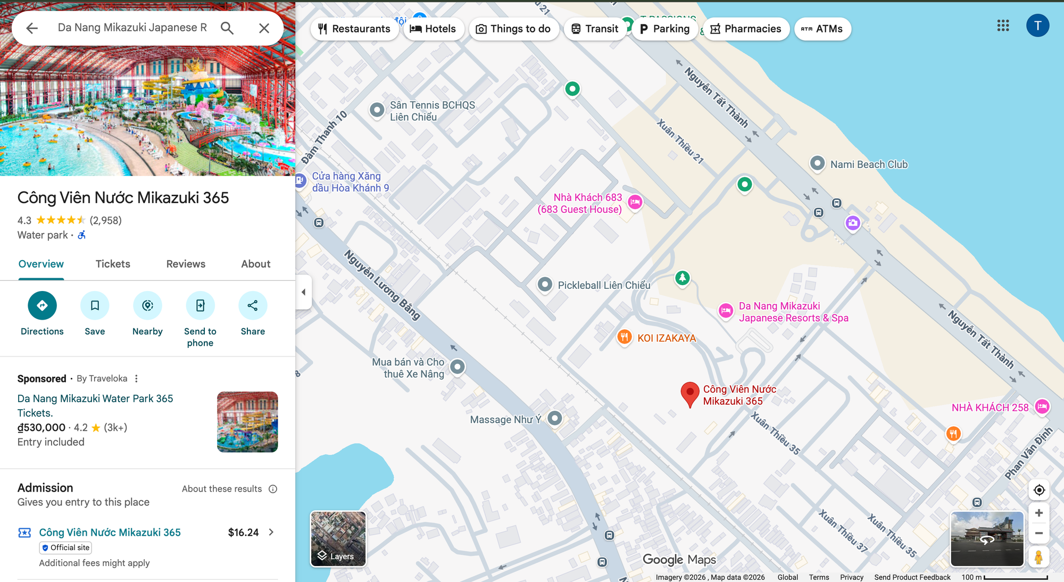The height and width of the screenshot is (582, 1064).
Task: Show Things to do nearby
Action: click(513, 29)
